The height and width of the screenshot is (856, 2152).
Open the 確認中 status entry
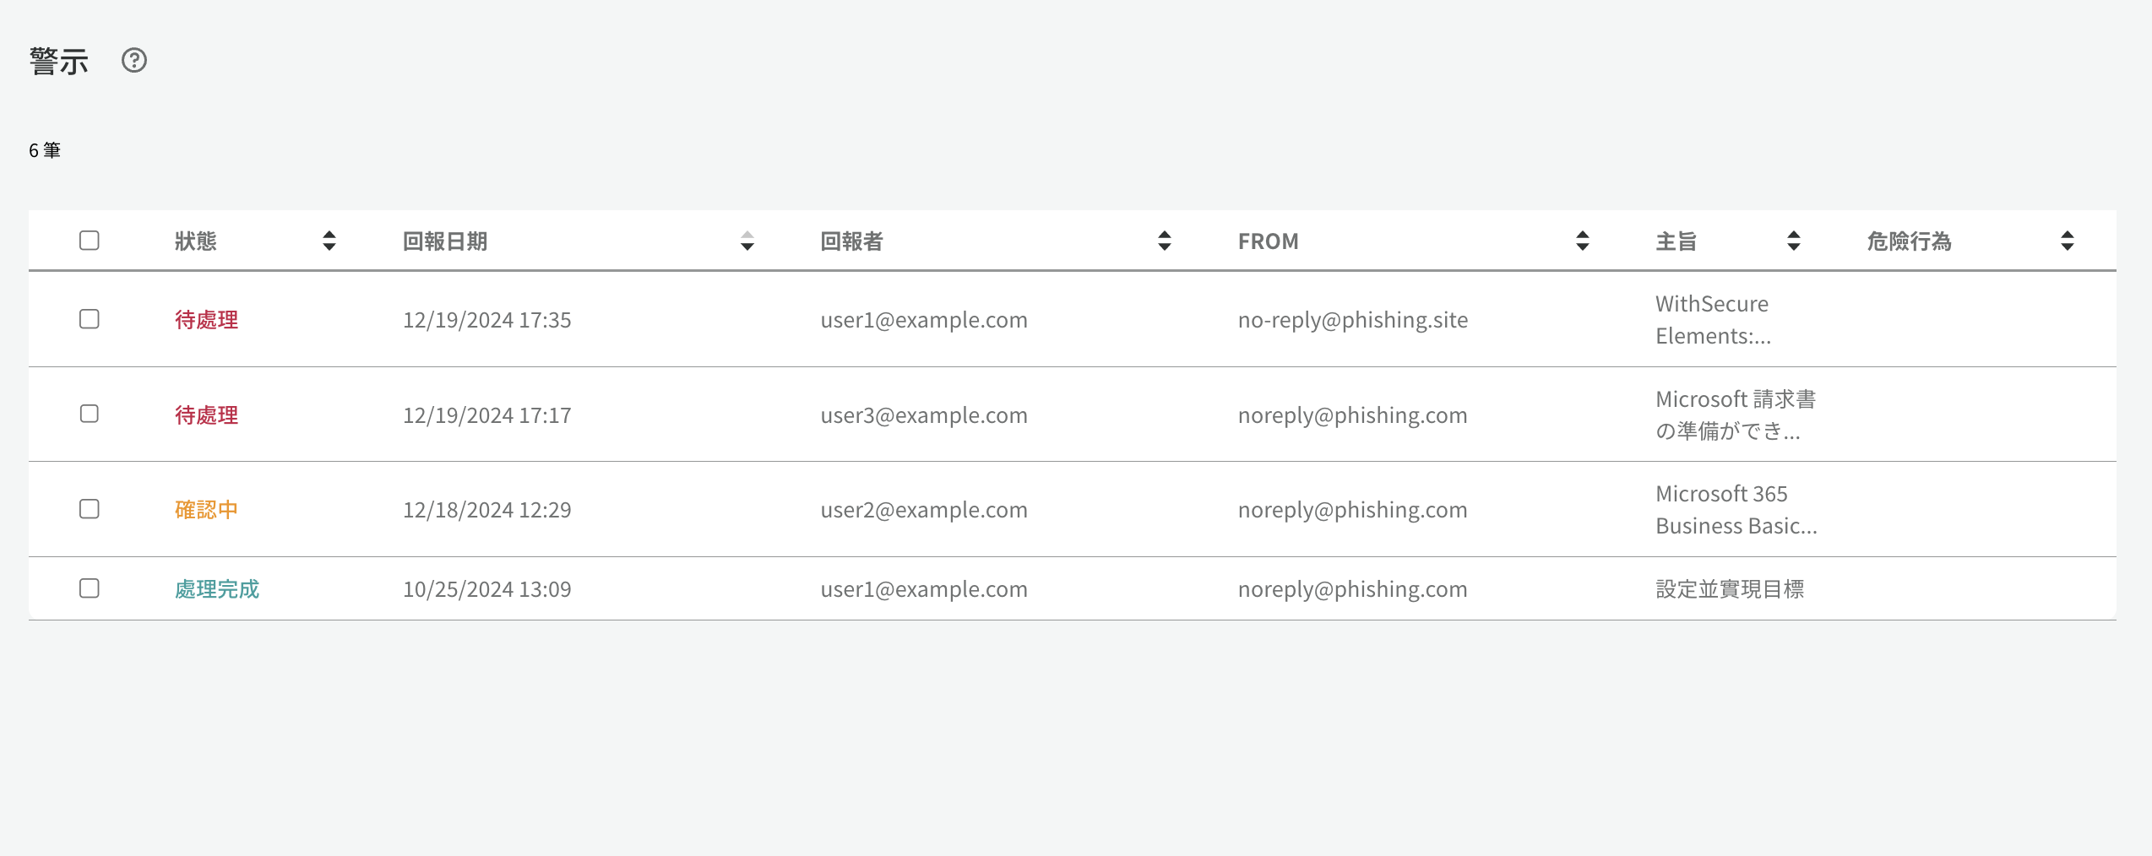coord(207,510)
